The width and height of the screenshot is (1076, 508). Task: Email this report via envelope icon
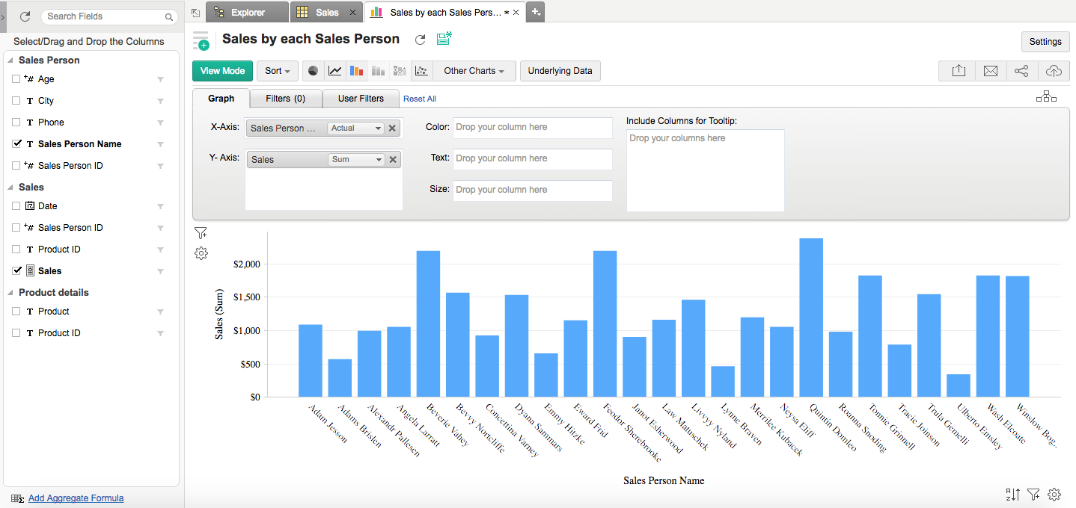[x=991, y=71]
